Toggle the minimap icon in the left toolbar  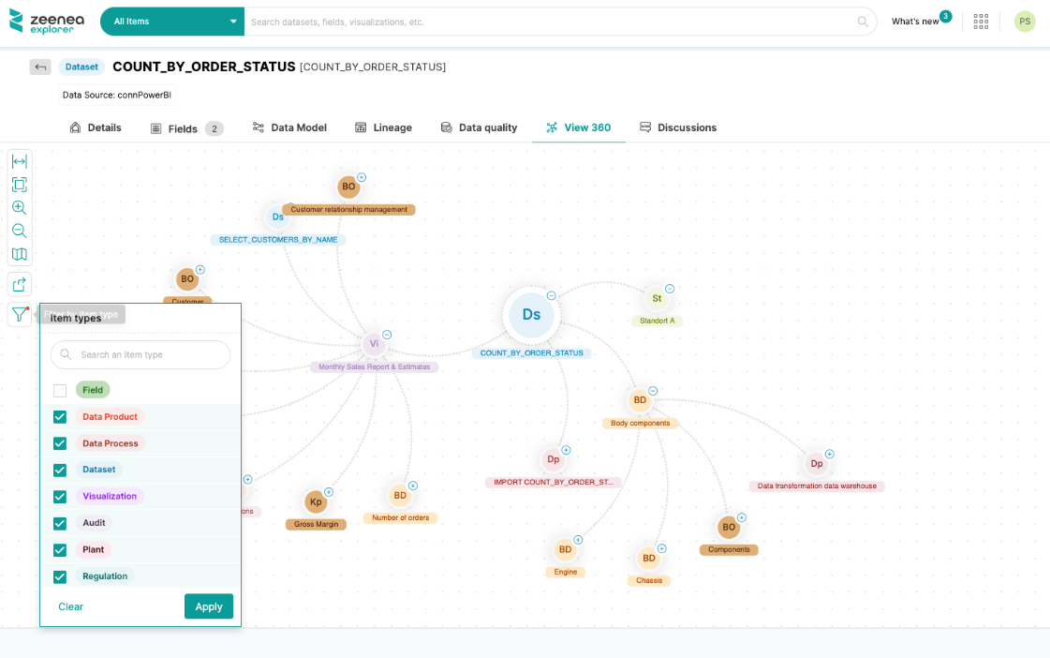pos(19,254)
